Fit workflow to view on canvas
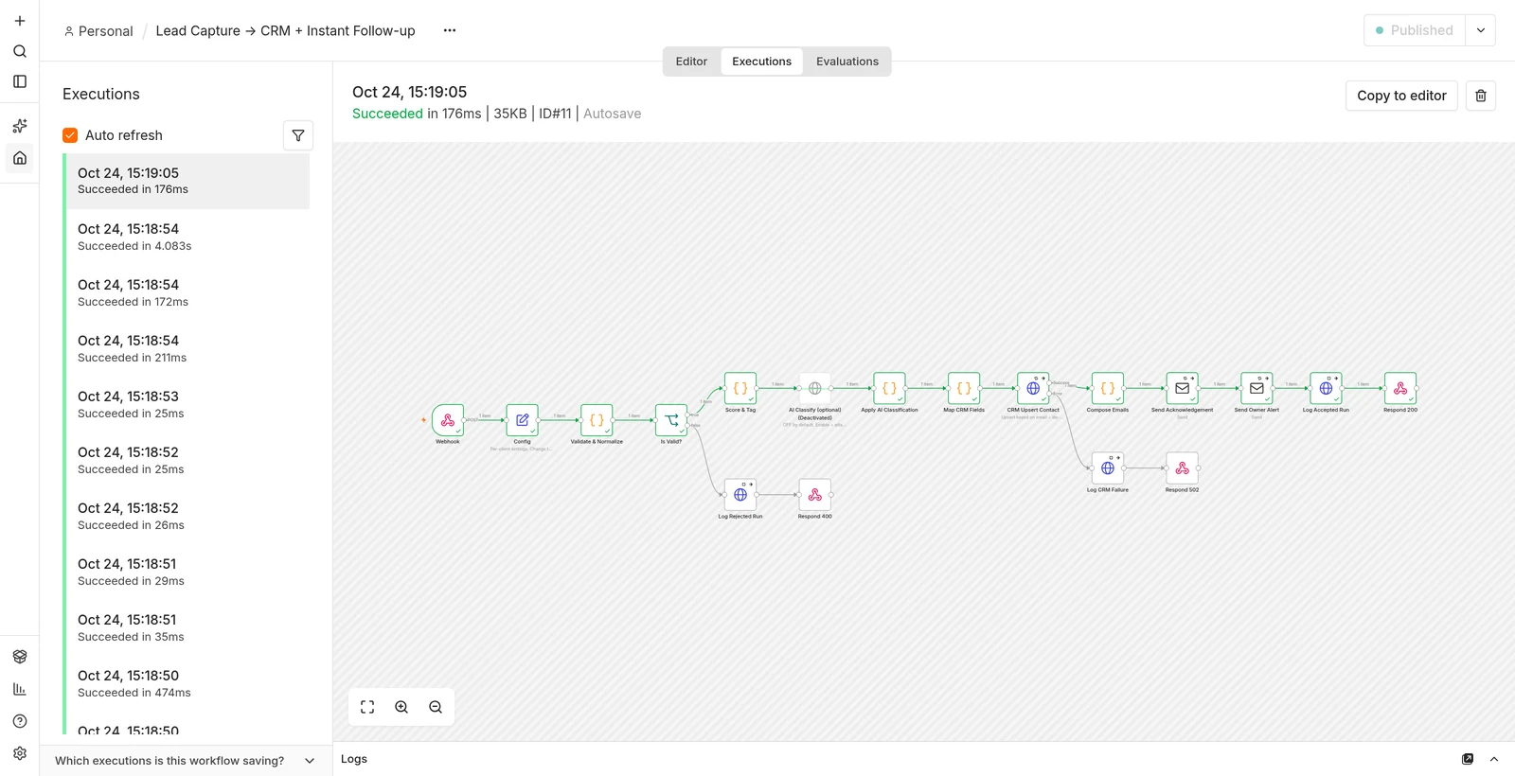Screen dimensions: 1515x776 tap(367, 707)
